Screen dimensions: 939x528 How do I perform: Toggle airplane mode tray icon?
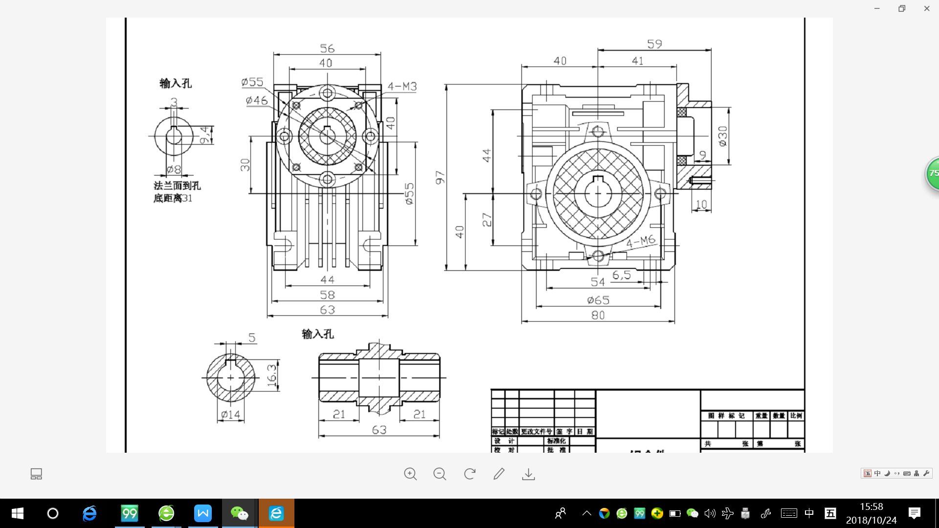tap(727, 513)
